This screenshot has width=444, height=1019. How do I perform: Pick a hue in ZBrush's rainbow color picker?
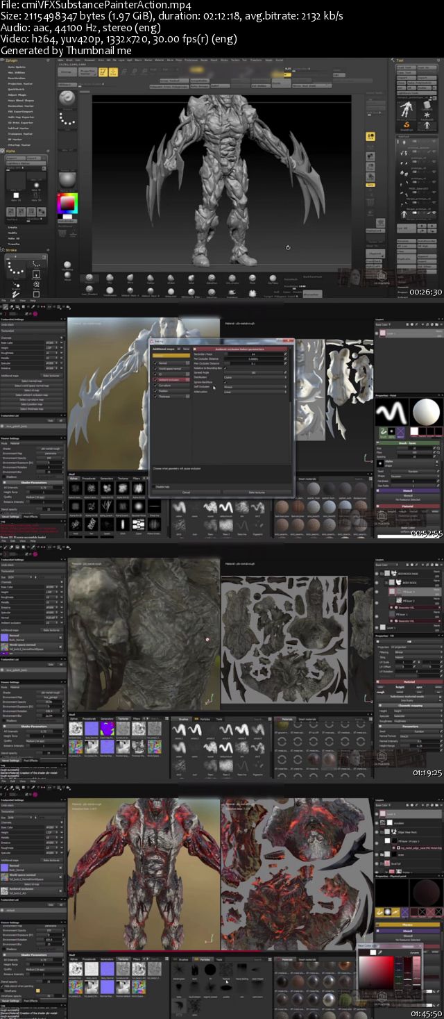point(67,204)
